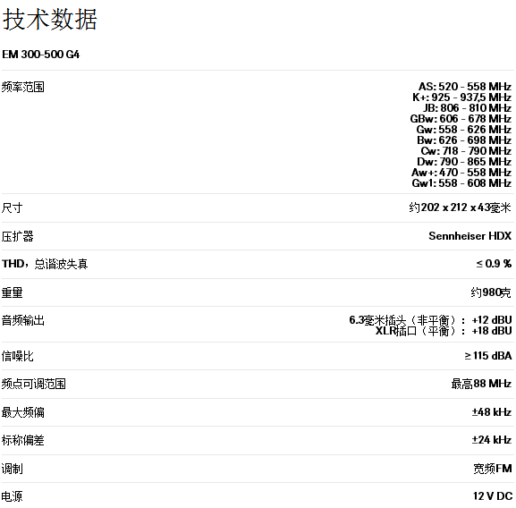Select the ≤ 0.9 % distortion value
Screen dimensions: 516x508
(494, 264)
